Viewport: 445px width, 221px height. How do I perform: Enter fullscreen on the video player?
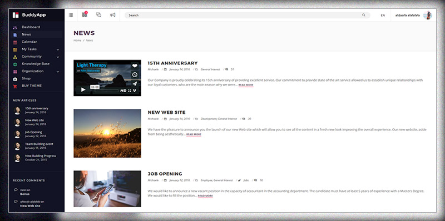130,91
